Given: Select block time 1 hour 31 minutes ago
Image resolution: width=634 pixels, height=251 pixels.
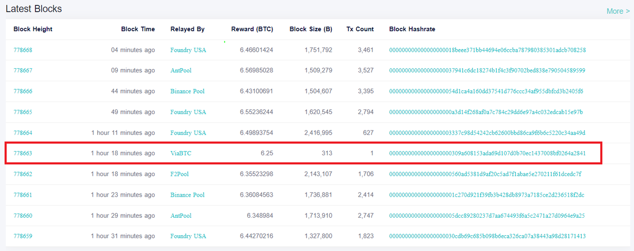Looking at the screenshot, I should 123,236.
